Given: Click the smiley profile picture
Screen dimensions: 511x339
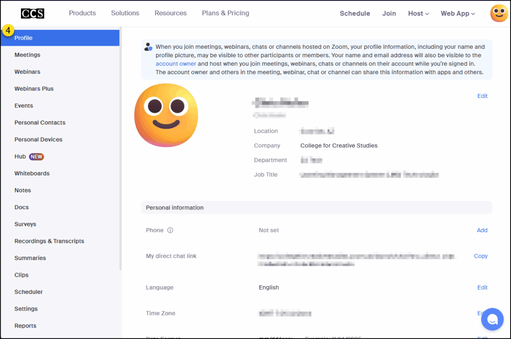Looking at the screenshot, I should point(166,115).
